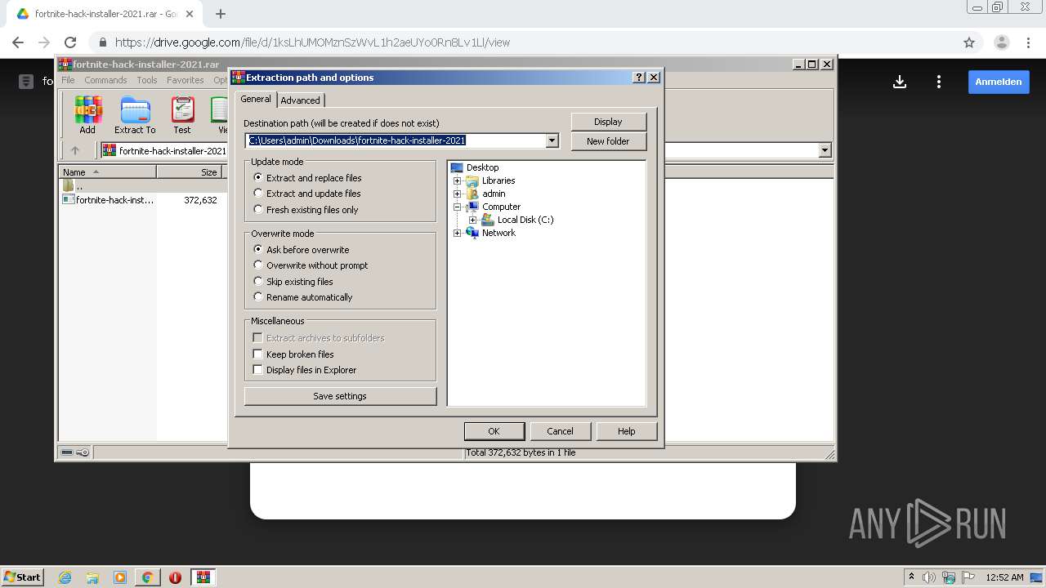Click the WinRAR taskbar icon
The image size is (1046, 588).
[x=203, y=577]
